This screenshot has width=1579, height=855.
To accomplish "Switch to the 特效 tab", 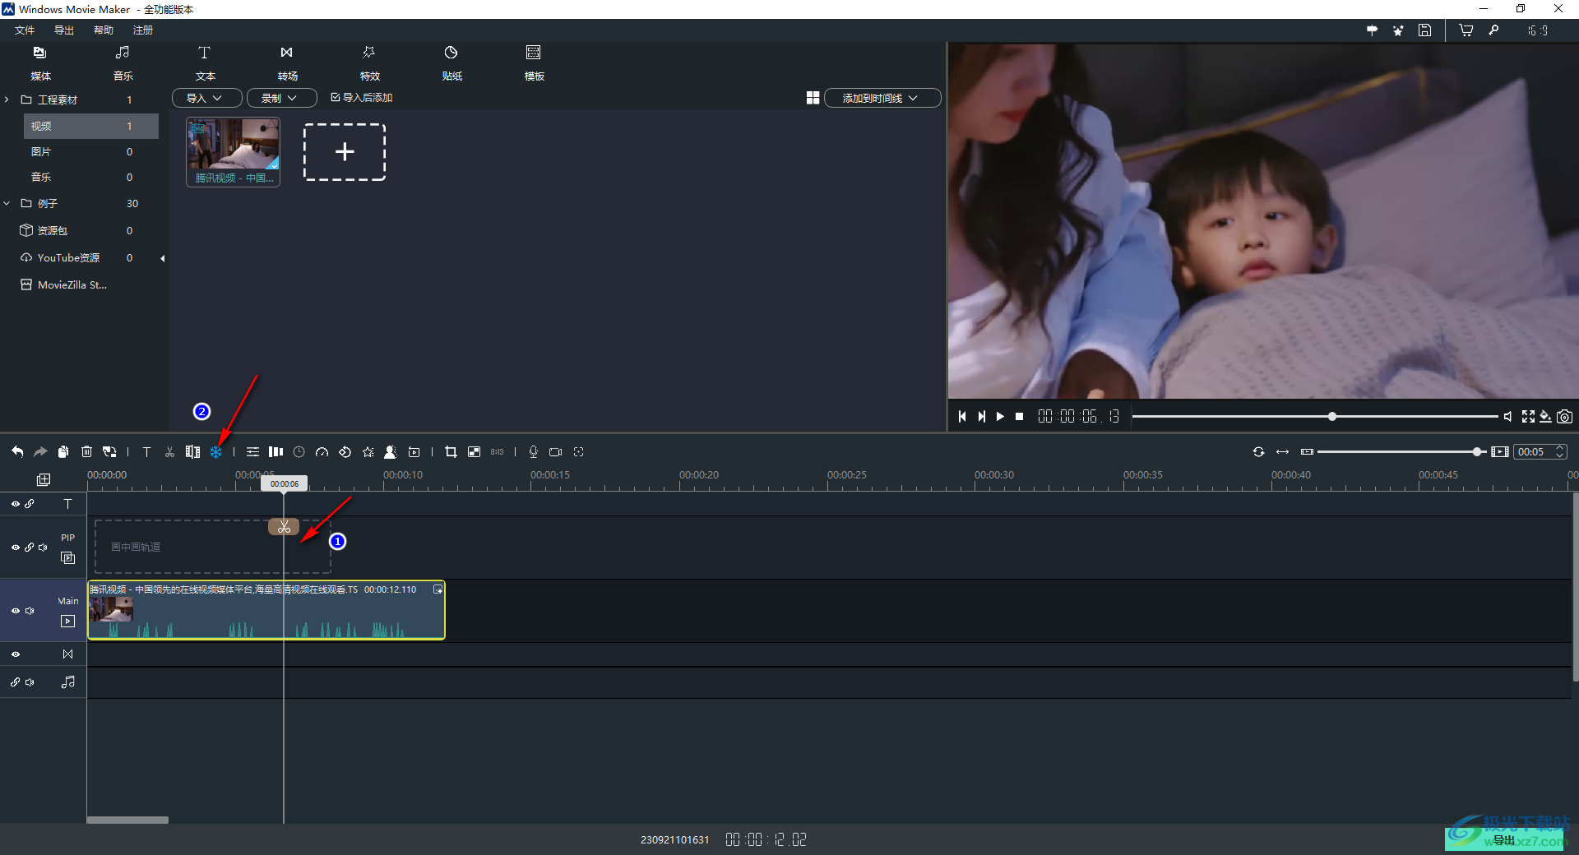I will point(369,63).
